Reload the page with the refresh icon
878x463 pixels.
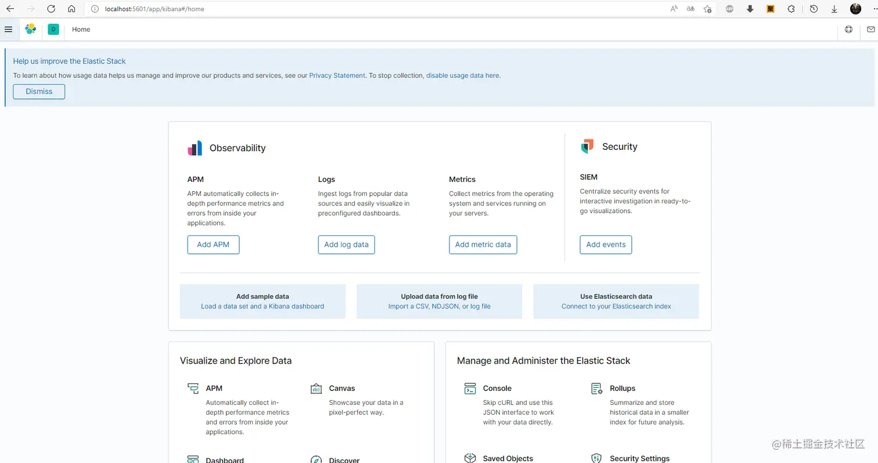51,9
